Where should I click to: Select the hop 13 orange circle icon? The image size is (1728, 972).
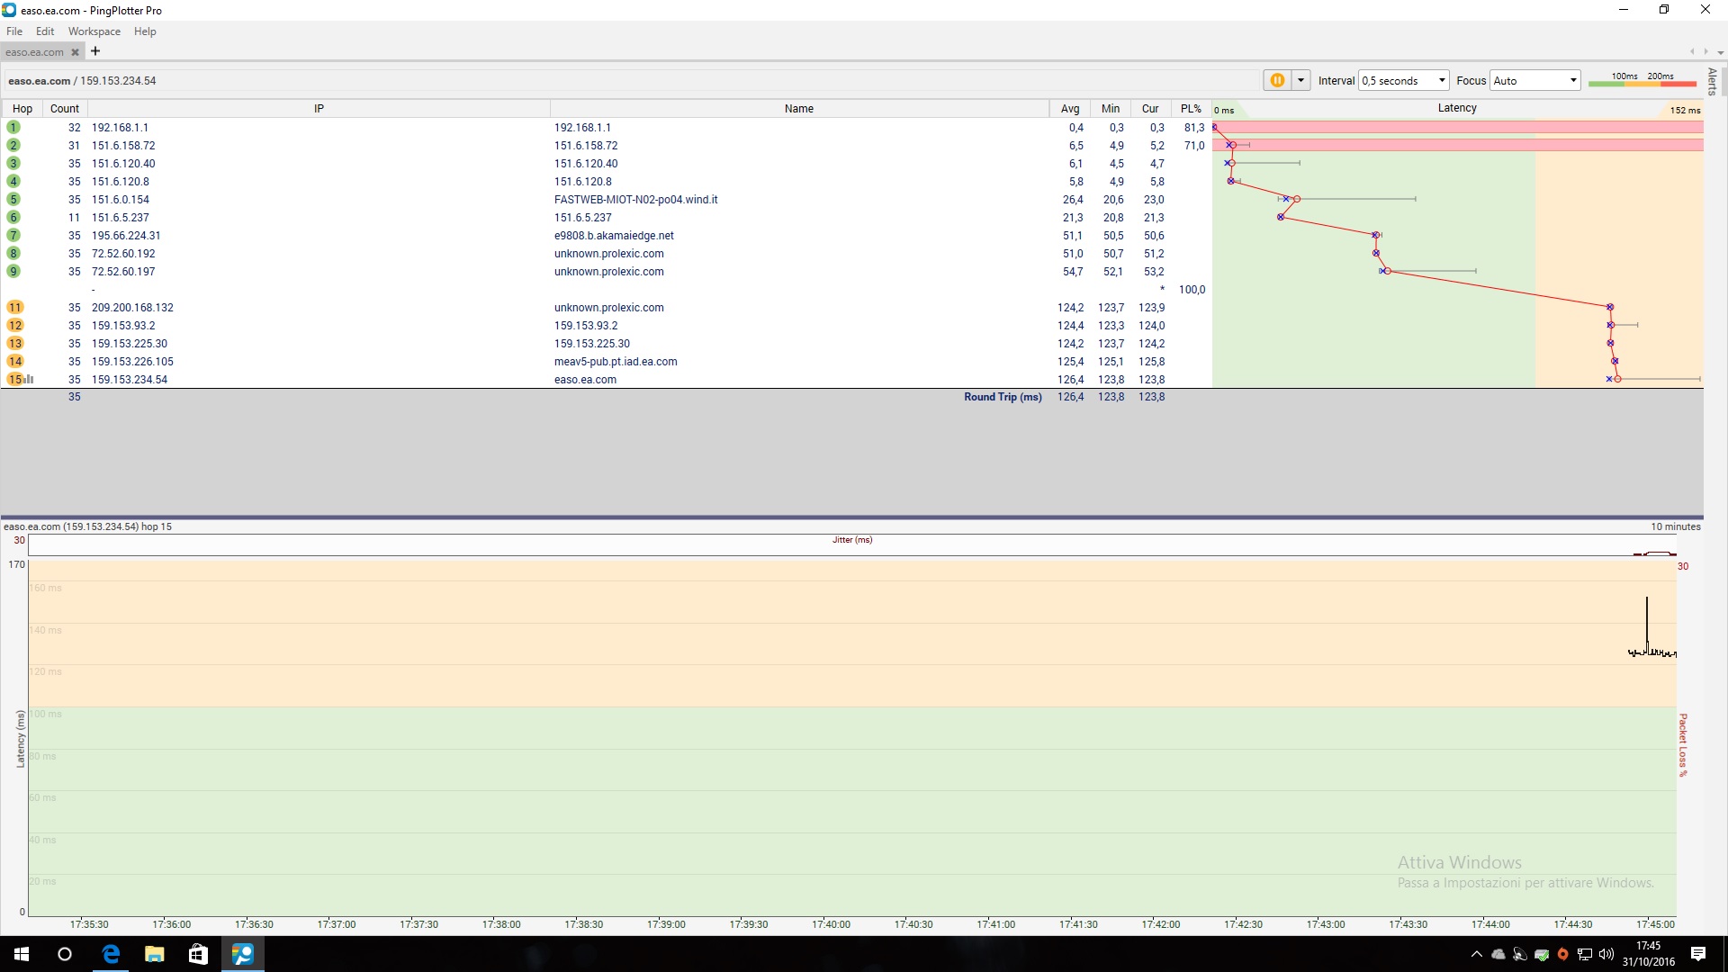click(15, 344)
